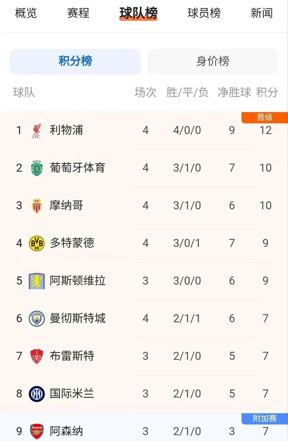Select the 积分榜 view

[75, 61]
